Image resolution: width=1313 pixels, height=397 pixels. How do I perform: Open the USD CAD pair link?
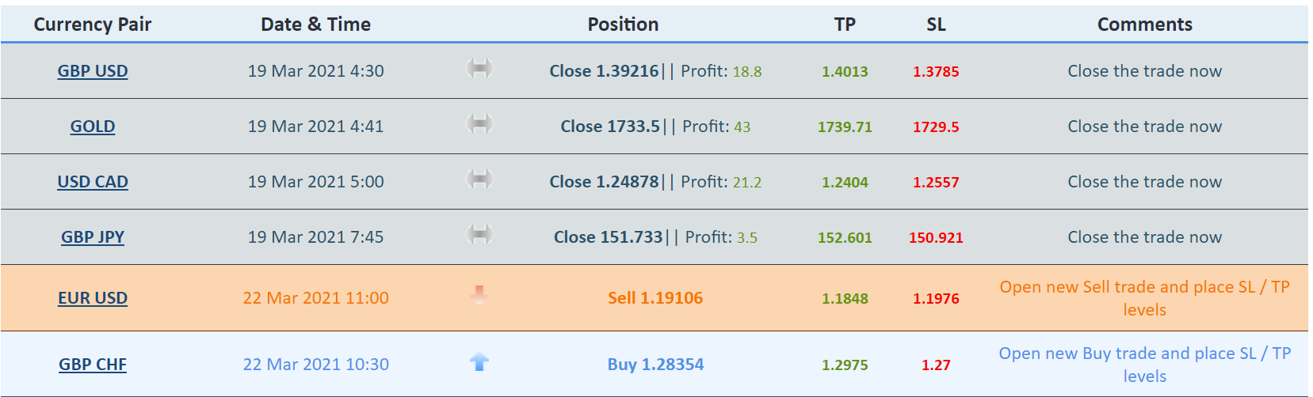tap(93, 182)
